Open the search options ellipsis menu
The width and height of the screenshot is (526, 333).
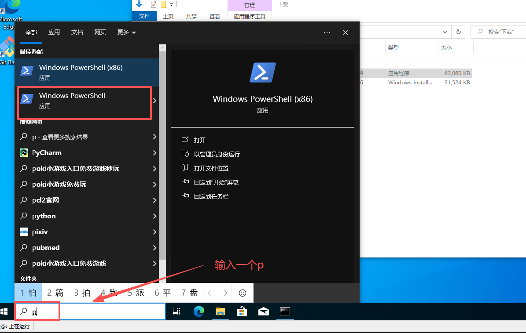327,33
